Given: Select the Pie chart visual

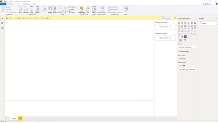Looking at the screenshot, I should [188, 28].
